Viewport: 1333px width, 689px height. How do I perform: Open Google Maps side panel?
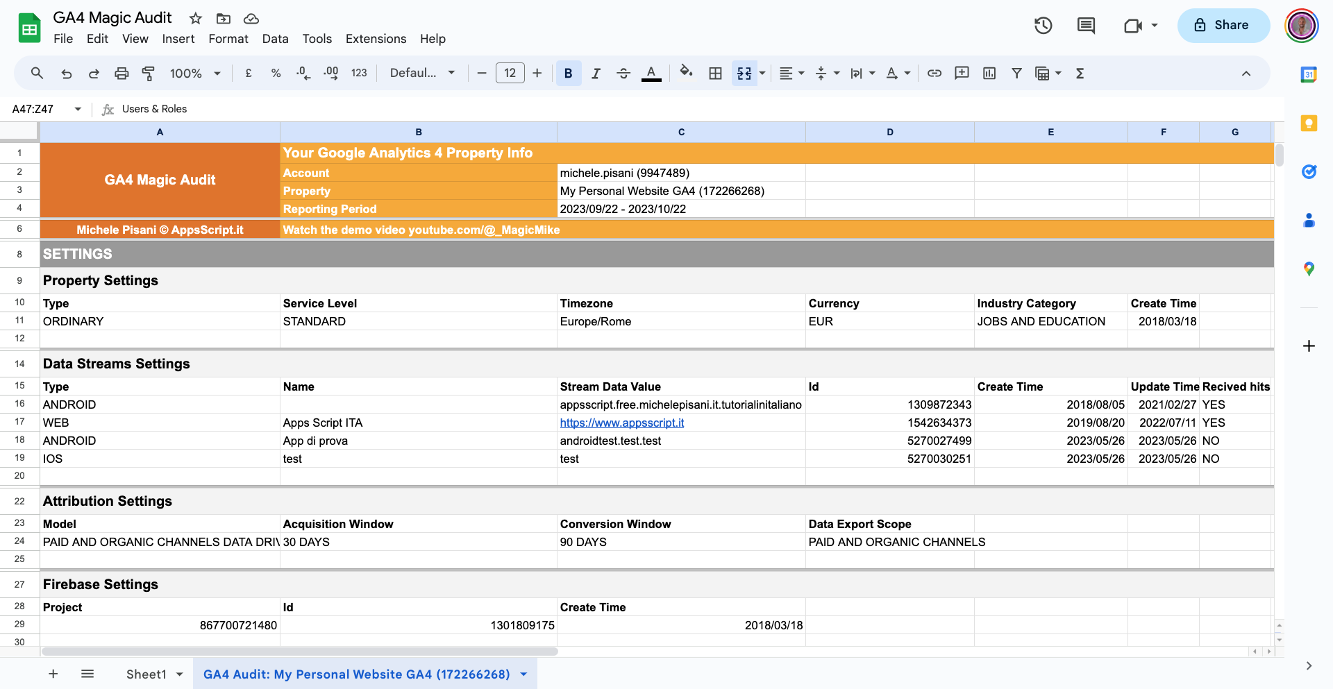(1309, 269)
